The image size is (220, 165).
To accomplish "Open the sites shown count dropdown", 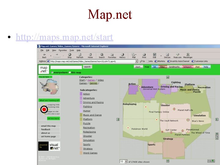I will (126, 161).
